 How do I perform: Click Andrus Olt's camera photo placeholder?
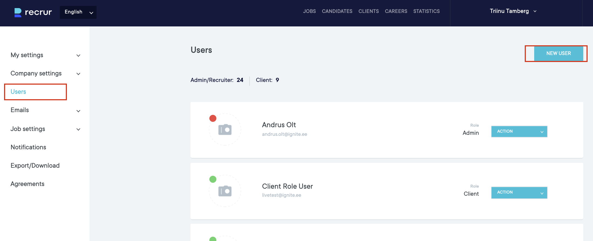(225, 130)
